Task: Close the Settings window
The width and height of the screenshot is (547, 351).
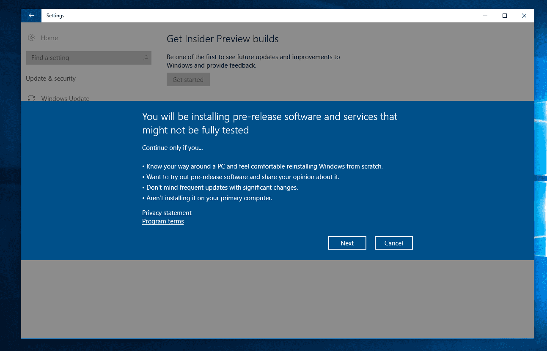Action: pos(524,16)
